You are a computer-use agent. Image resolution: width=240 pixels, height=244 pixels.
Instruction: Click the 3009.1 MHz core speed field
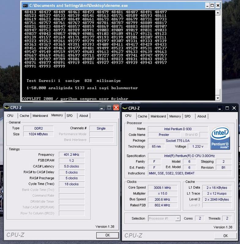tap(162, 188)
